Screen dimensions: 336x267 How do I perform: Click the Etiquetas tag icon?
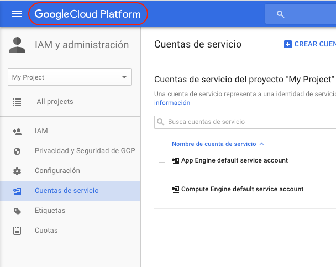pyautogui.click(x=17, y=211)
